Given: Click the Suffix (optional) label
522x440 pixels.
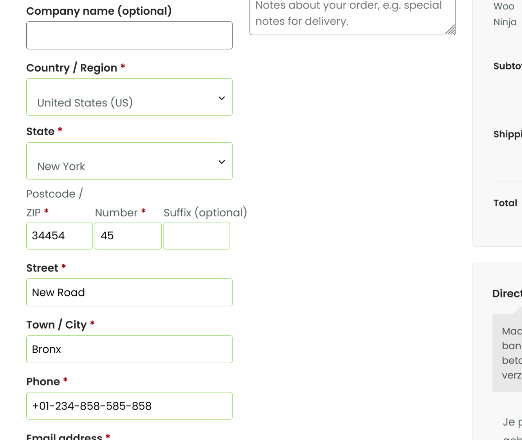Looking at the screenshot, I should click(x=205, y=213).
